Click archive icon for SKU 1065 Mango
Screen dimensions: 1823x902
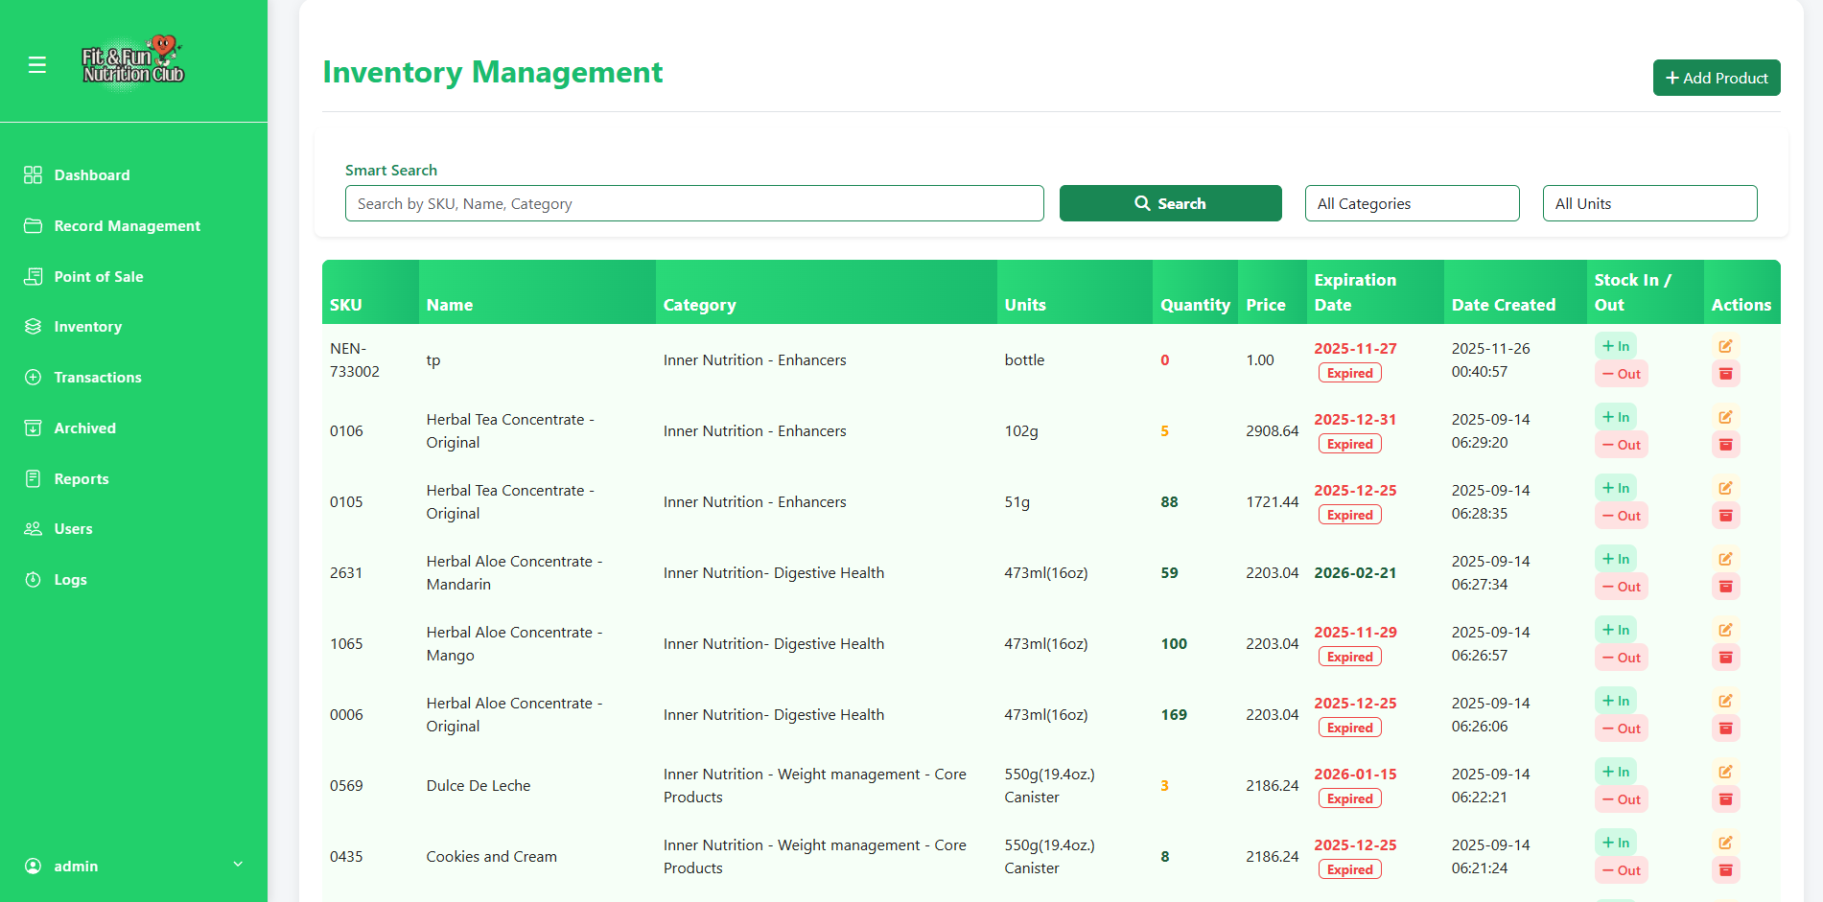pyautogui.click(x=1725, y=658)
